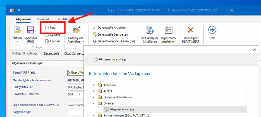Click the back arrow in template dialog
Screen dimensions: 261x117
pyautogui.click(x=89, y=59)
